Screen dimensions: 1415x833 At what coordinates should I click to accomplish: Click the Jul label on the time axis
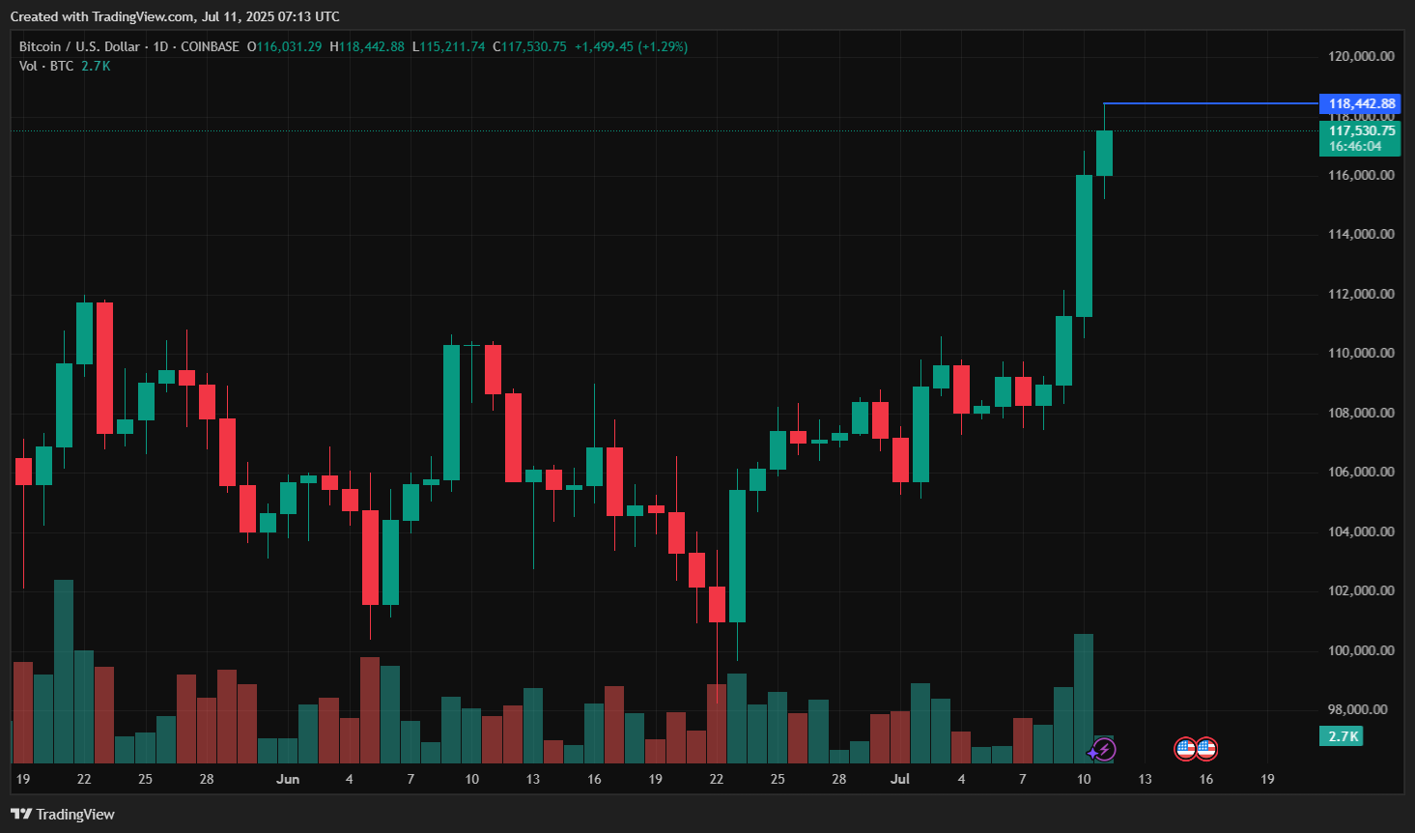coord(900,779)
